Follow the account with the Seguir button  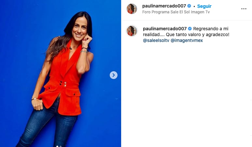pyautogui.click(x=204, y=6)
